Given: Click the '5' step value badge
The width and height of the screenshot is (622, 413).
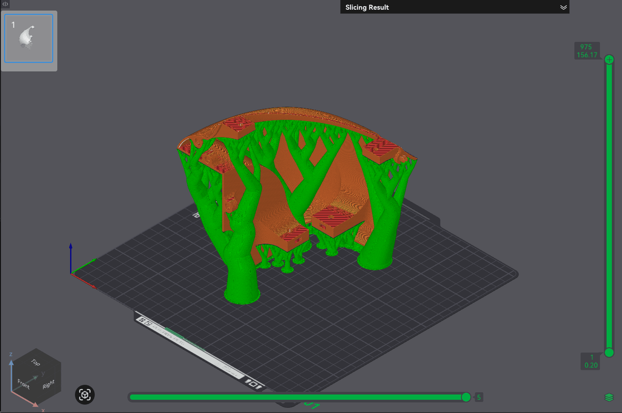Looking at the screenshot, I should (x=479, y=397).
